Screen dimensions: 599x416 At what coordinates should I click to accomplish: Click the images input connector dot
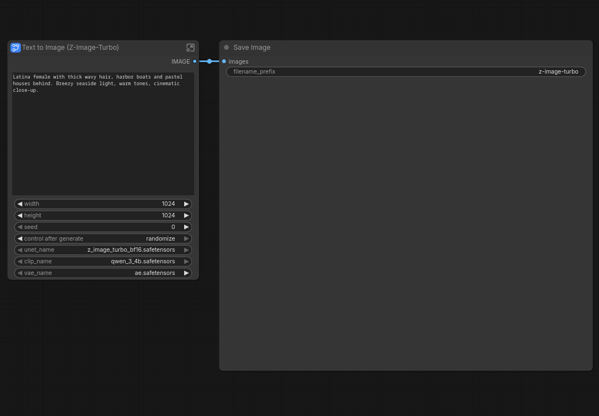224,61
